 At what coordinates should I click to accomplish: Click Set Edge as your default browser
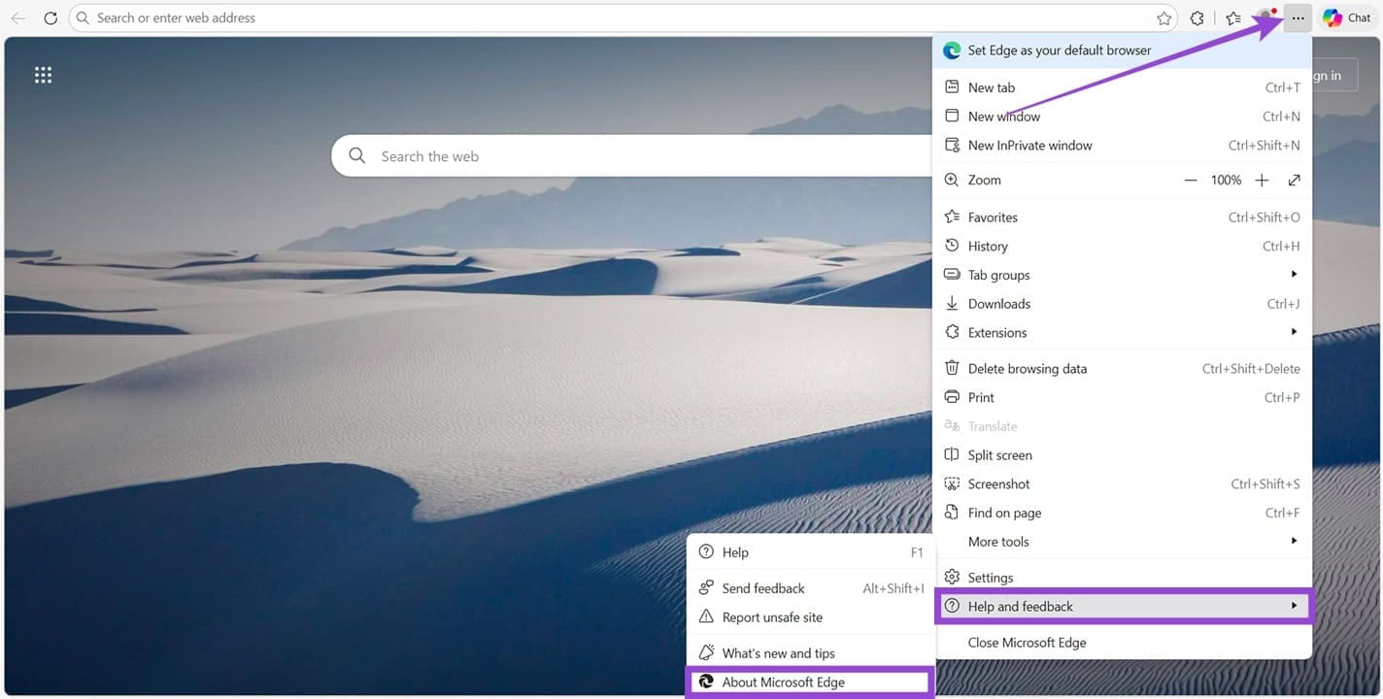pyautogui.click(x=1059, y=50)
